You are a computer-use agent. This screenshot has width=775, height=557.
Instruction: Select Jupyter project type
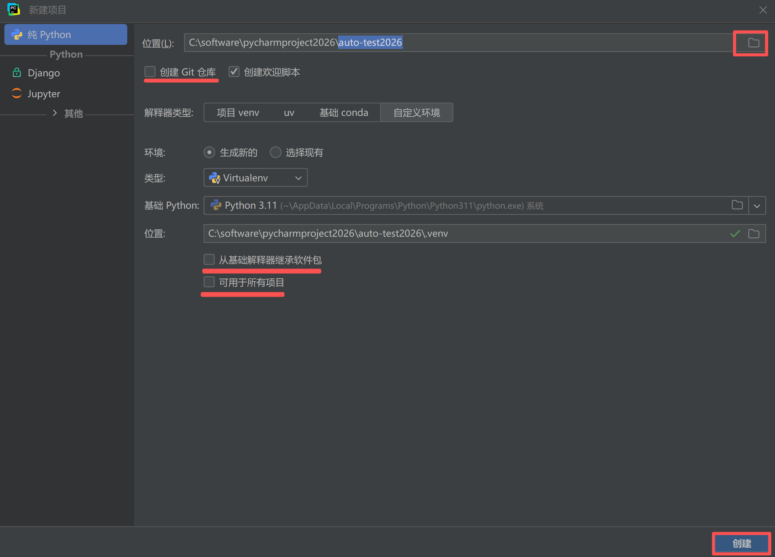[x=66, y=93]
